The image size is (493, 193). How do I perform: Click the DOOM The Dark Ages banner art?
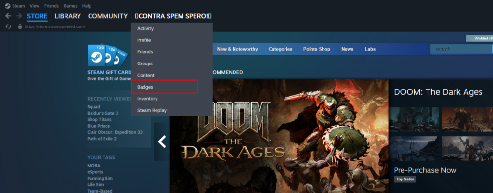pos(279,136)
